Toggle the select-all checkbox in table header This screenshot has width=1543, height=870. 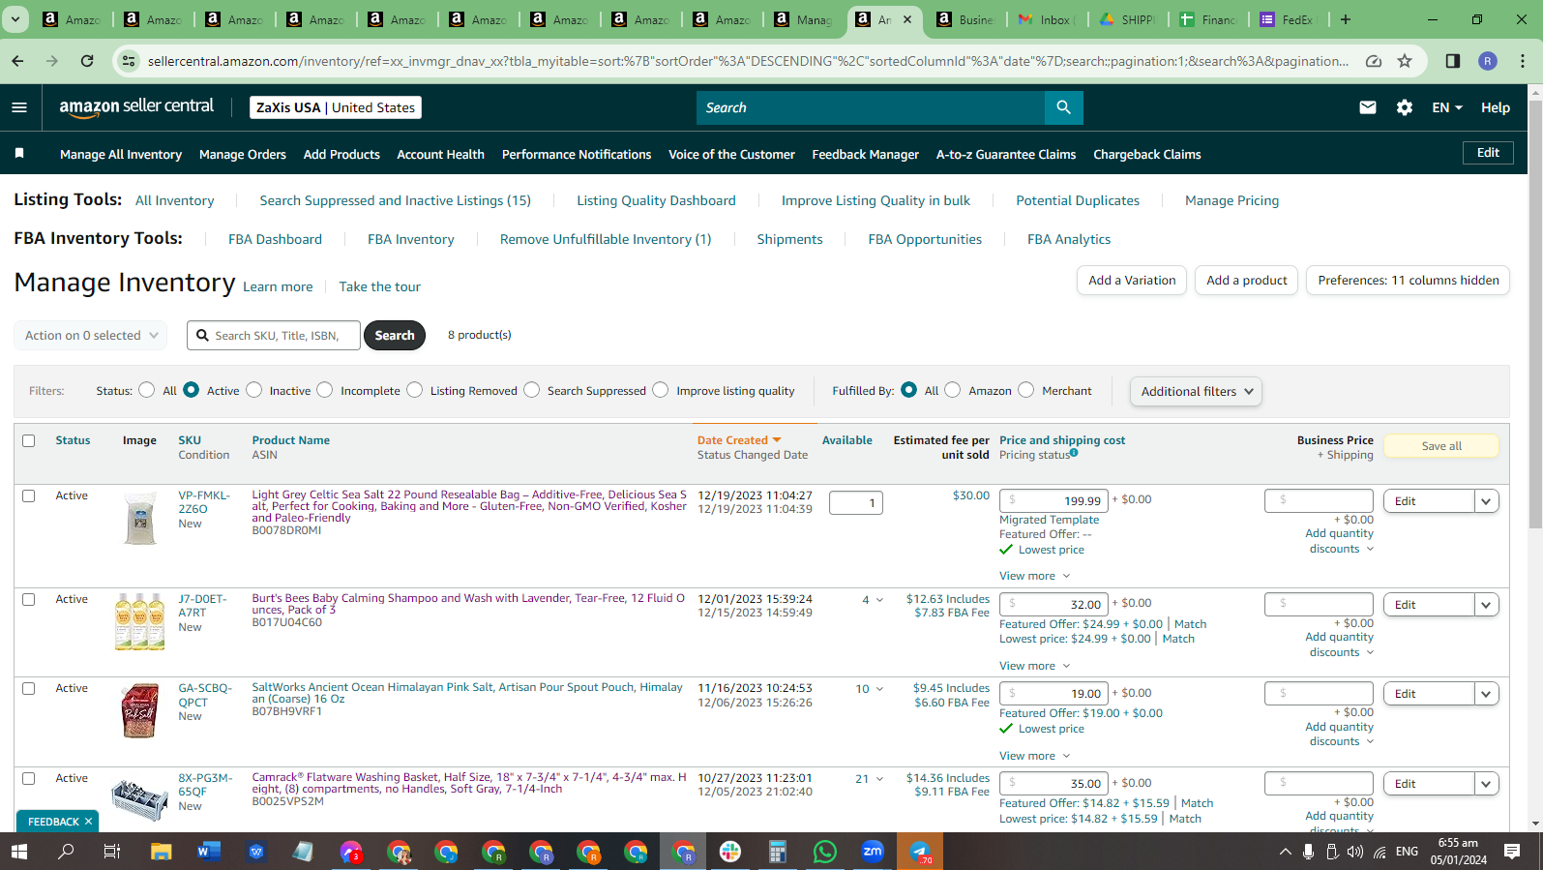click(29, 440)
